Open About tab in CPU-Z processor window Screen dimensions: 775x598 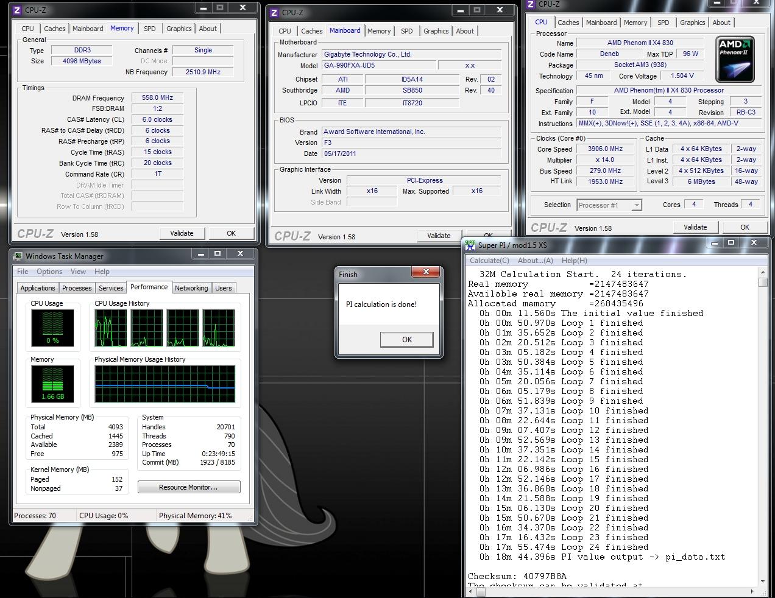point(721,23)
